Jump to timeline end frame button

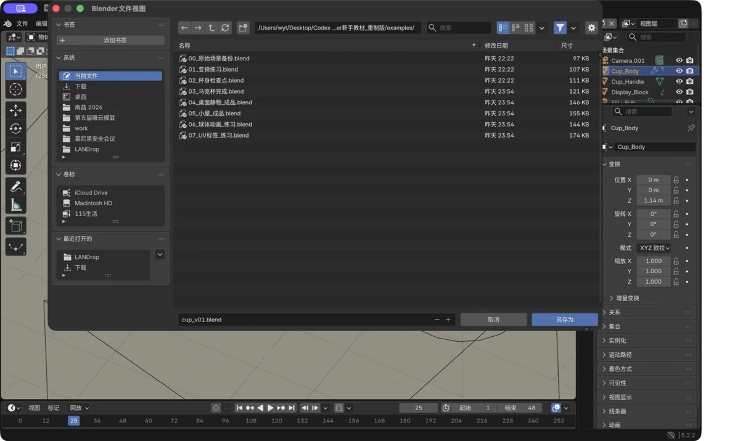tap(292, 408)
